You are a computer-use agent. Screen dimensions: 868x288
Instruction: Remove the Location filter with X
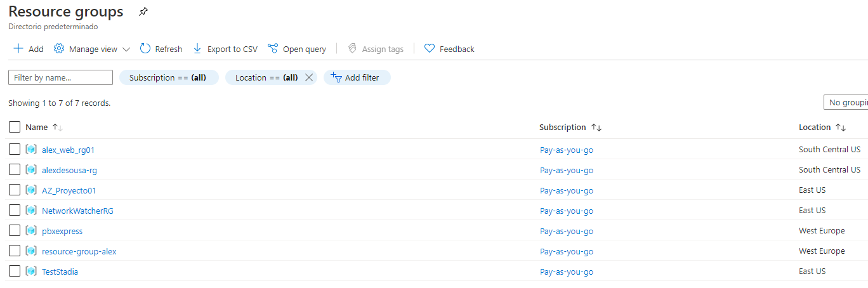click(x=309, y=77)
